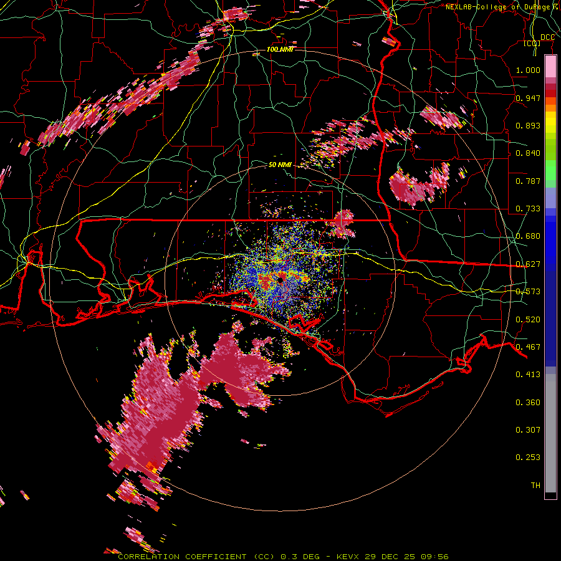This screenshot has height=561, width=561.
Task: Click the 0.893 scale value
Action: (x=528, y=125)
